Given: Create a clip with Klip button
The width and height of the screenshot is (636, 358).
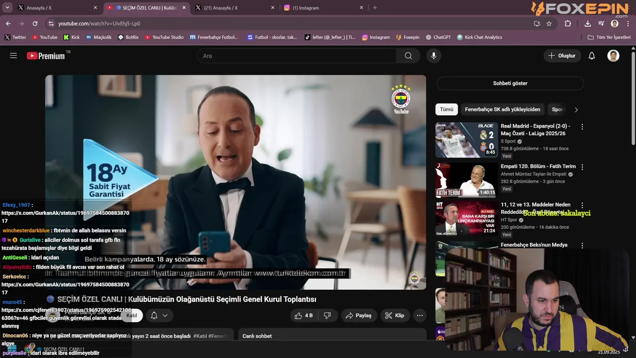Looking at the screenshot, I should [x=395, y=315].
